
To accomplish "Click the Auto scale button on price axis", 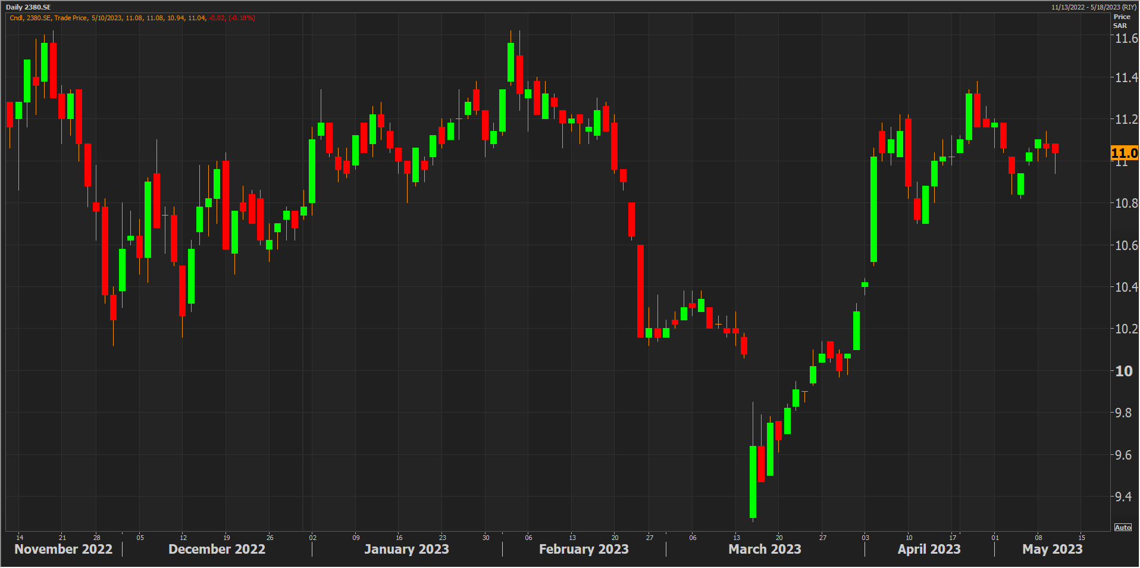I will coord(1123,528).
